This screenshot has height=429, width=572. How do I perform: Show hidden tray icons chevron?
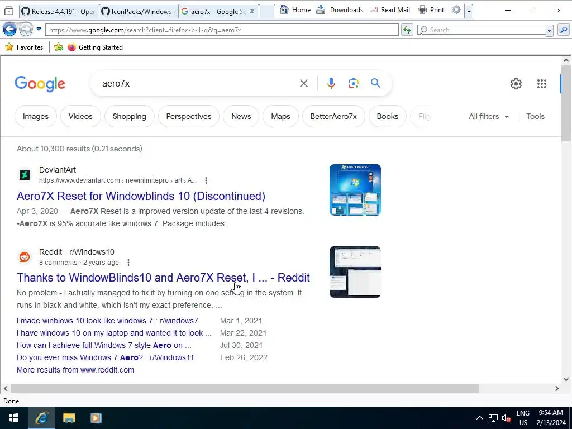tap(480, 418)
